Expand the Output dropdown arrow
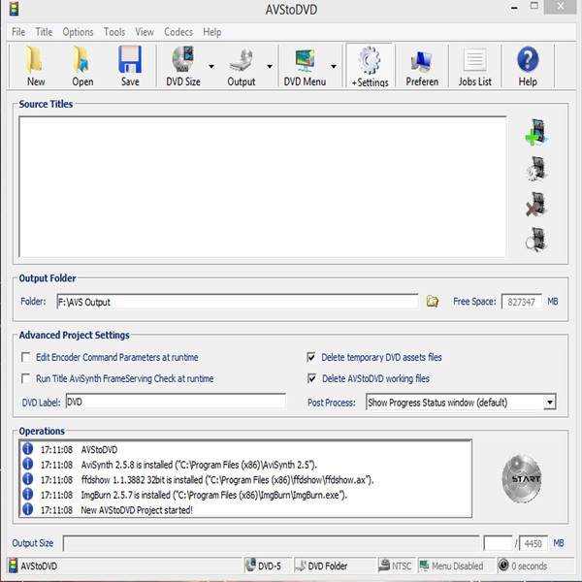The width and height of the screenshot is (582, 582). pos(270,66)
